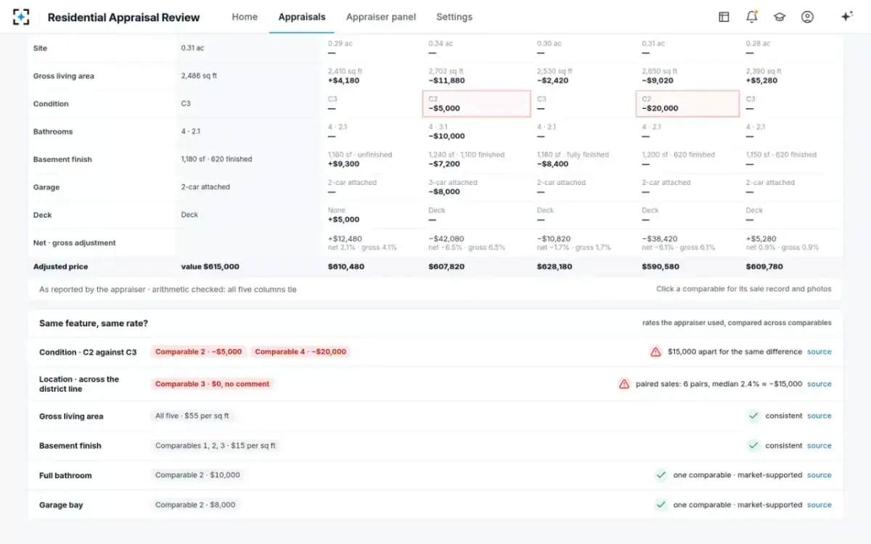Go to the Home tab

point(245,17)
